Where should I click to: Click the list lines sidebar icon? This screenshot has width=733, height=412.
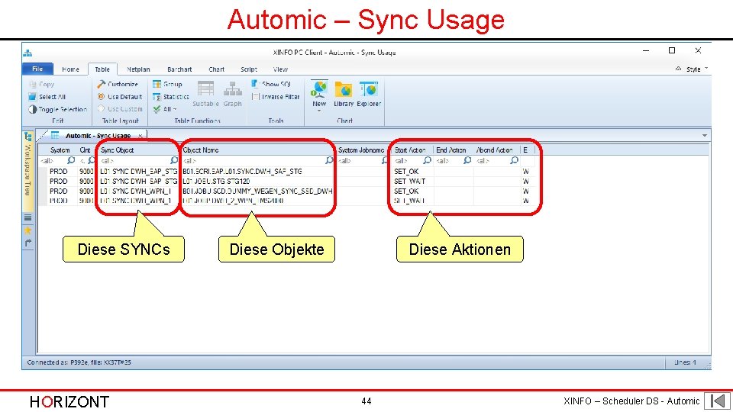coord(28,217)
